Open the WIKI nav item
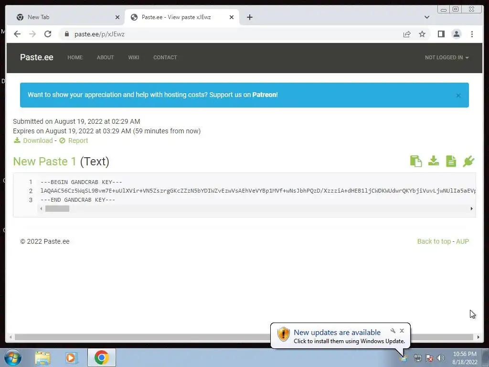This screenshot has height=367, width=489. tap(134, 57)
